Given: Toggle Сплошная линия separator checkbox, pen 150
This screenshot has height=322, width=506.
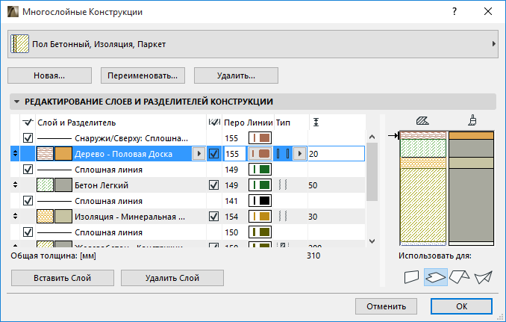Looking at the screenshot, I should [28, 232].
